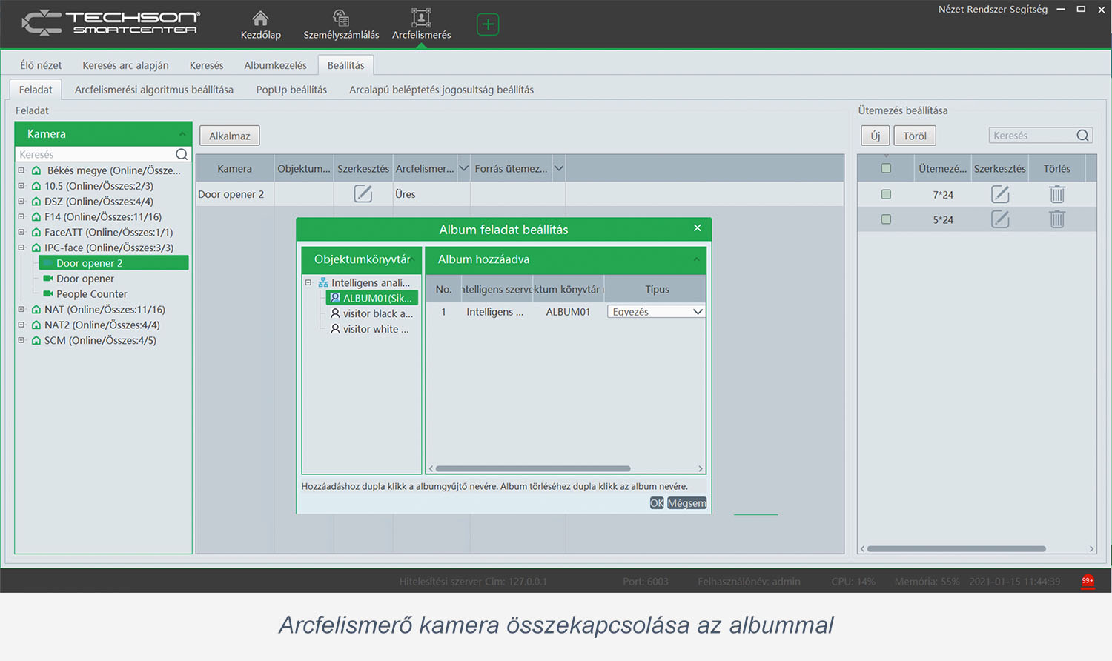Edit the 5*24 schedule with pencil icon
This screenshot has height=661, width=1112.
(x=999, y=219)
